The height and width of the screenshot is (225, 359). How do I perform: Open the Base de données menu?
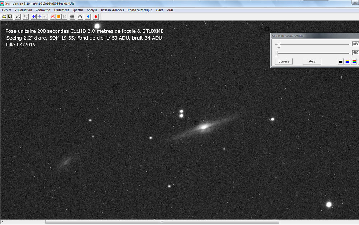(x=112, y=10)
